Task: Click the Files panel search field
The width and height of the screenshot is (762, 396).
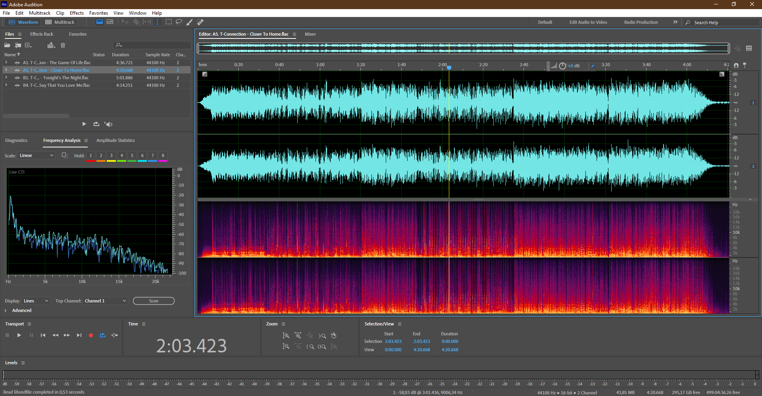Action: pyautogui.click(x=152, y=45)
